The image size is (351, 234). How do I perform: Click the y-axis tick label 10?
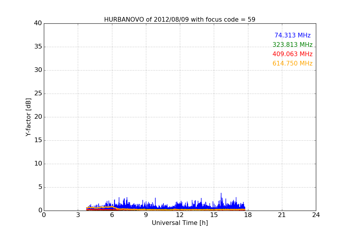38,164
